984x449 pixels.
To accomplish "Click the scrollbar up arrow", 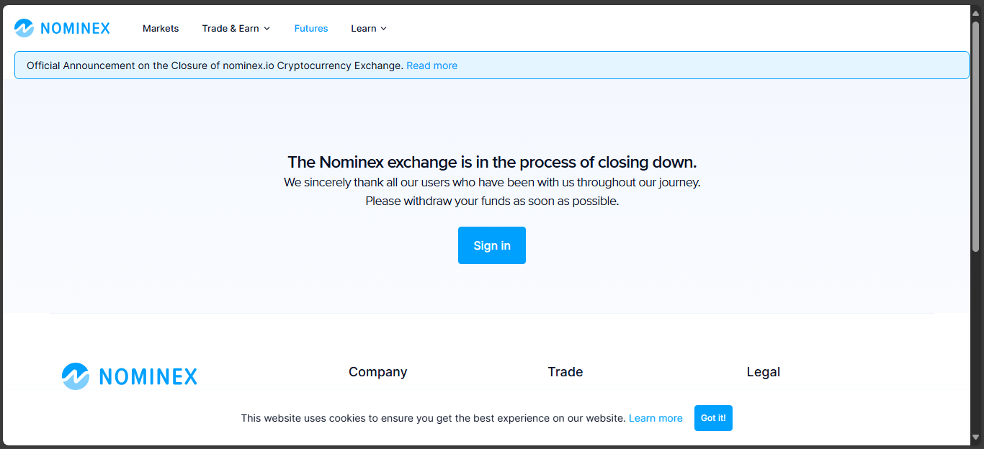I will (976, 13).
